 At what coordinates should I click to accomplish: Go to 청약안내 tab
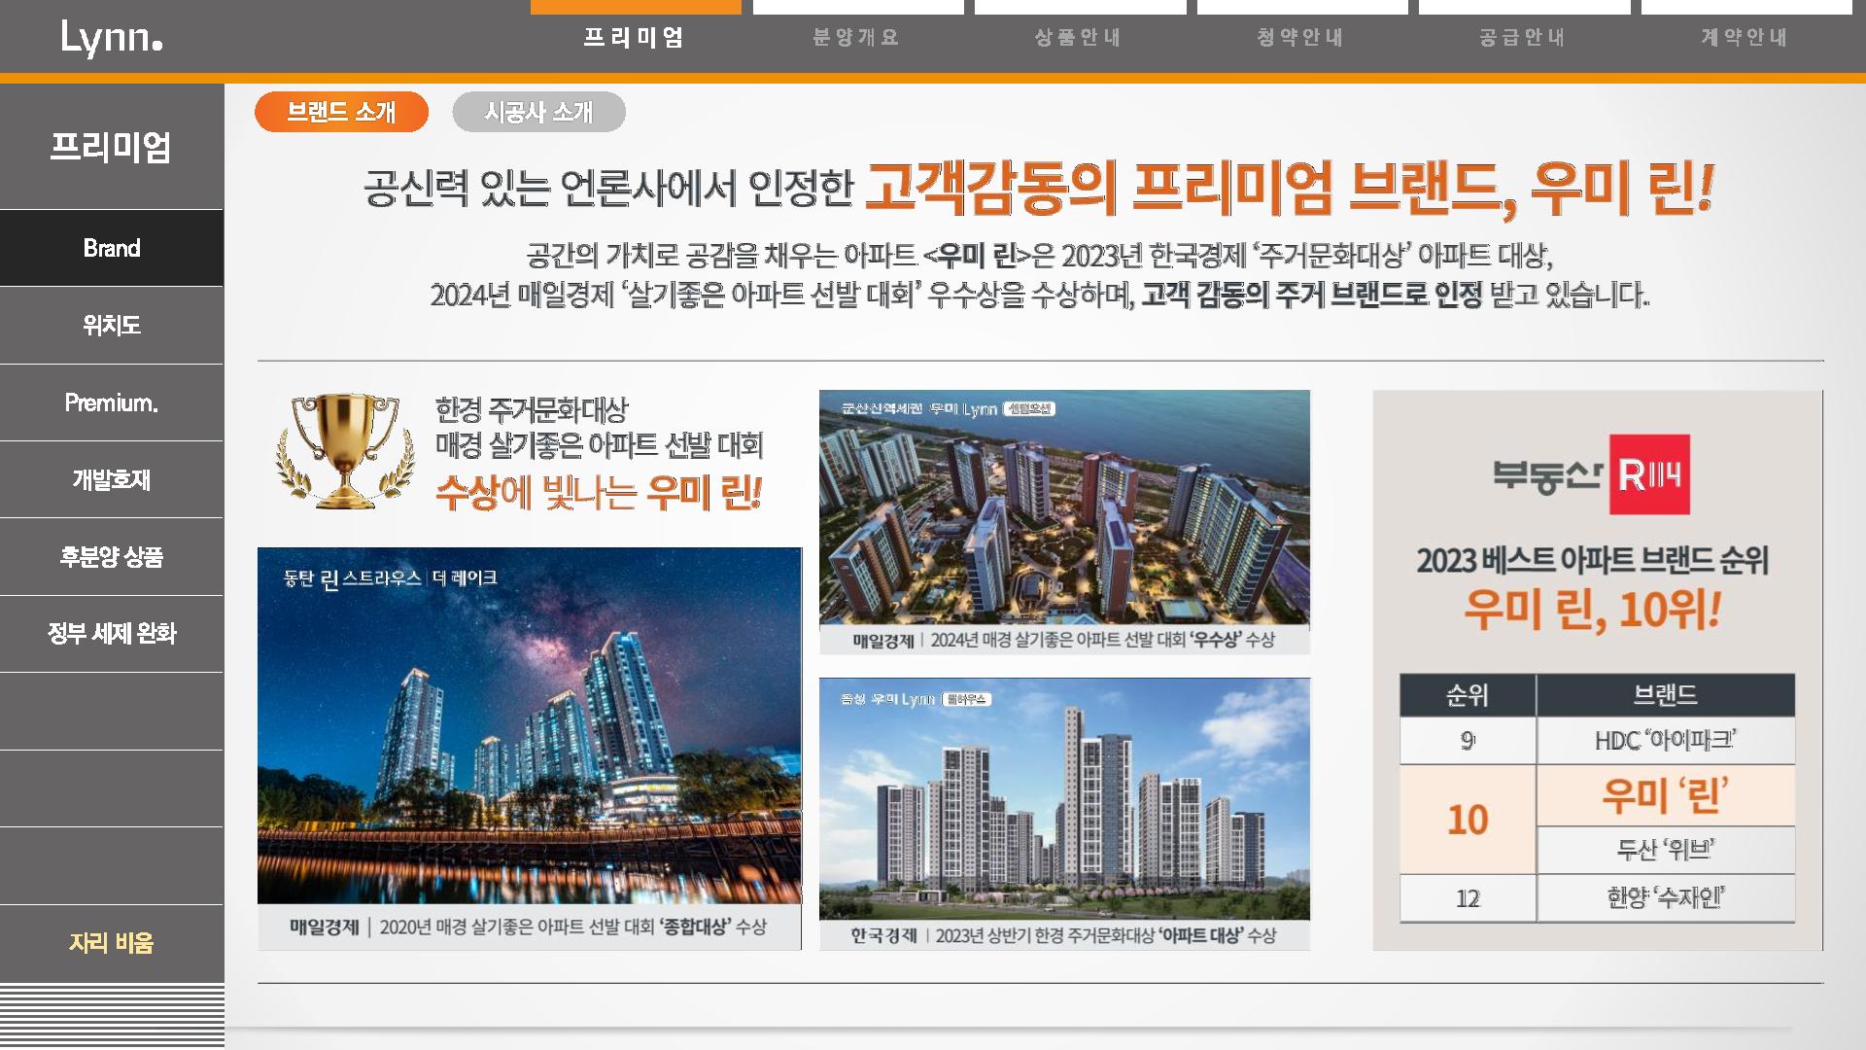pyautogui.click(x=1301, y=37)
